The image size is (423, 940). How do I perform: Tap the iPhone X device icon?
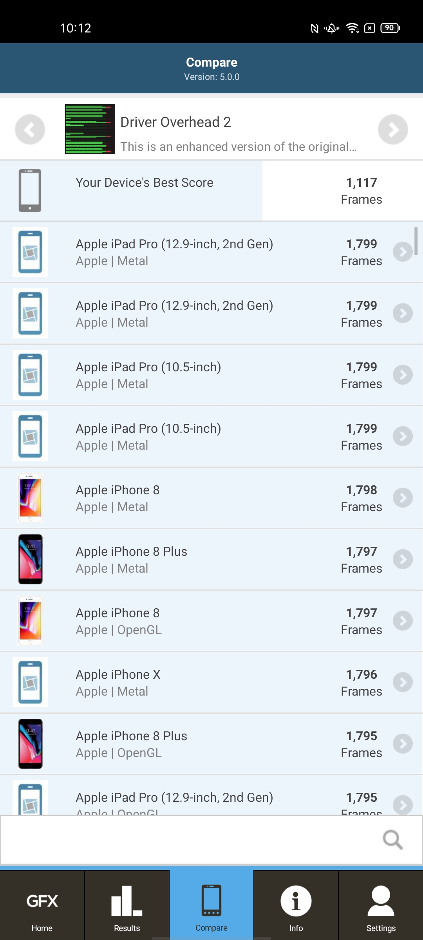click(x=30, y=682)
